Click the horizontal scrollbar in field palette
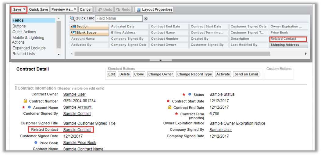 (172, 54)
